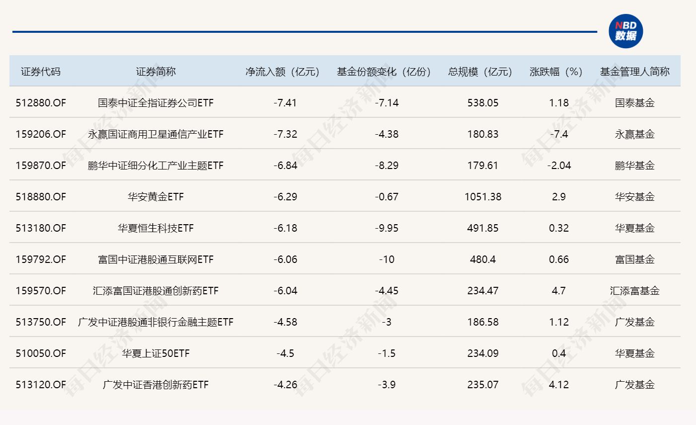
Task: Click change percent value 2.9
Action: [559, 197]
